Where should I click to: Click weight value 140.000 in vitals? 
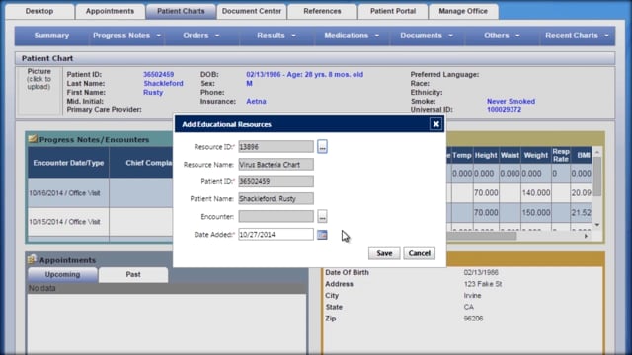pos(536,193)
